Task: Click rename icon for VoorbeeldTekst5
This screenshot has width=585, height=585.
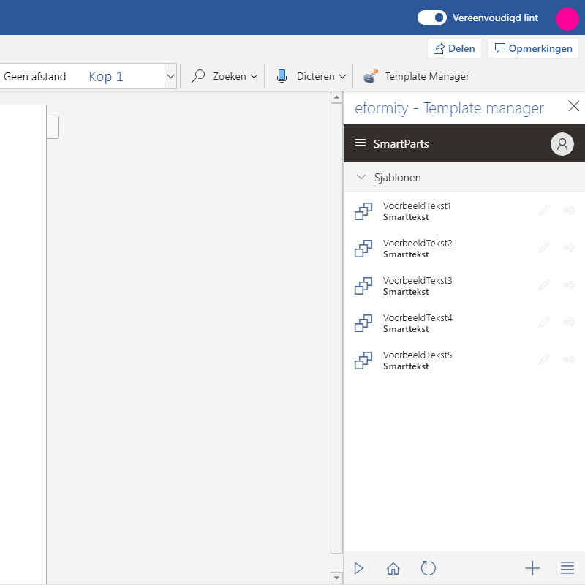Action: 569,359
